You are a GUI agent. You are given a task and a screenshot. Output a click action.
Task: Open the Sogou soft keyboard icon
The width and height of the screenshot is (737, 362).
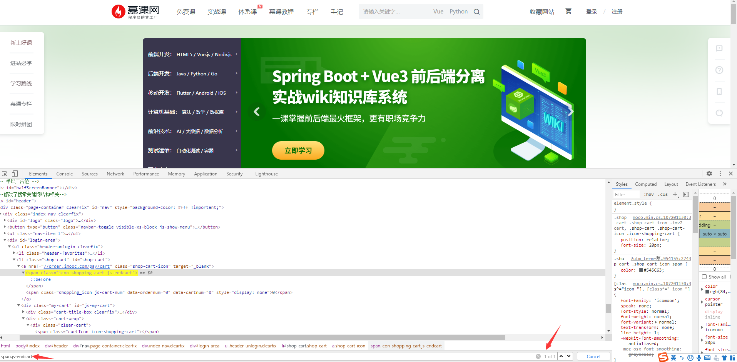pyautogui.click(x=707, y=358)
